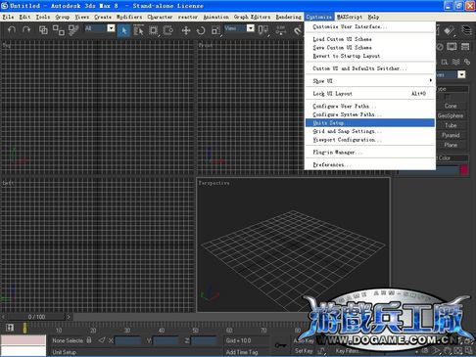The height and width of the screenshot is (357, 476).
Task: Choose Customize User Interface menu entry
Action: point(370,26)
